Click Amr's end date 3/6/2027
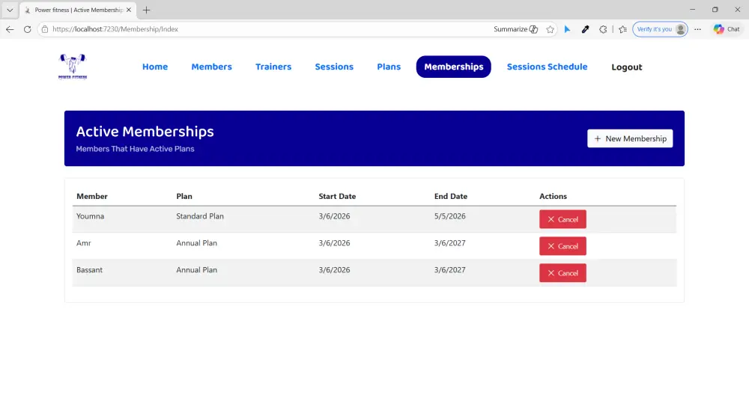Image resolution: width=749 pixels, height=401 pixels. tap(449, 243)
